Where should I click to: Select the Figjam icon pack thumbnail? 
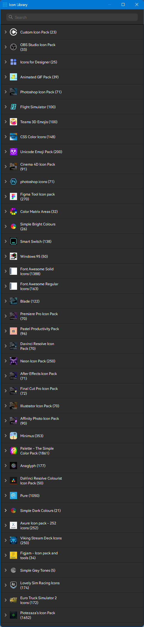13,555
